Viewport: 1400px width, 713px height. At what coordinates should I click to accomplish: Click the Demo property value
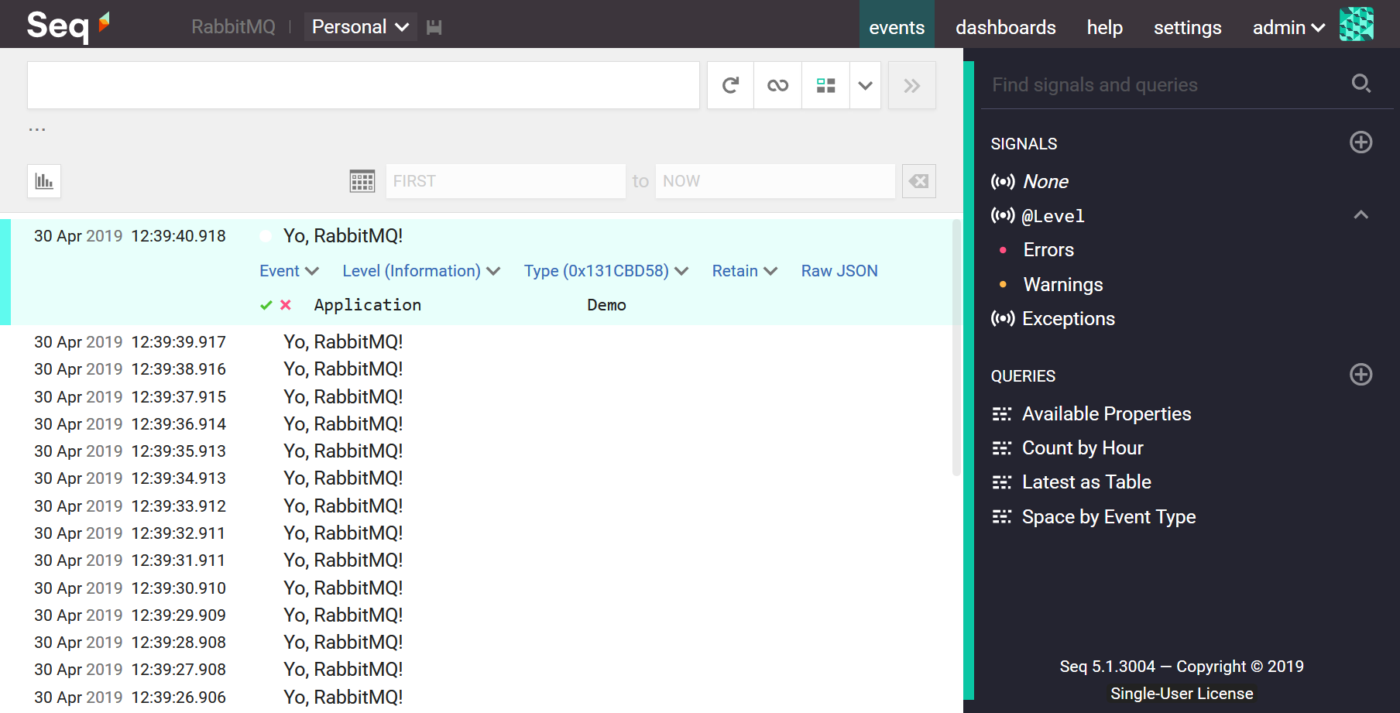click(606, 305)
